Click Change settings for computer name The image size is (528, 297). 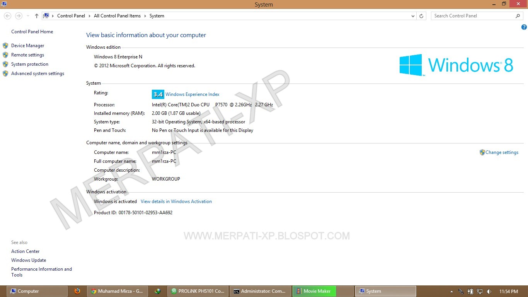point(502,152)
